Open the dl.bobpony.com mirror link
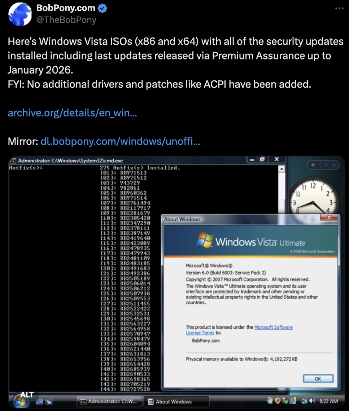 pos(120,141)
